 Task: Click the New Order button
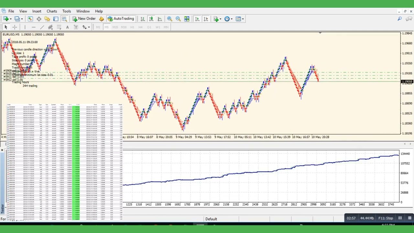coord(84,19)
